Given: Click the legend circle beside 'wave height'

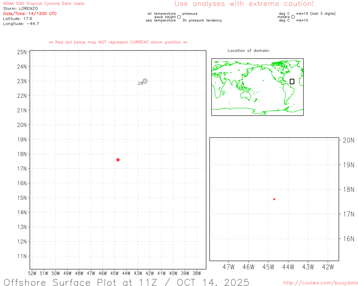Looking at the screenshot, I should tap(179, 17).
